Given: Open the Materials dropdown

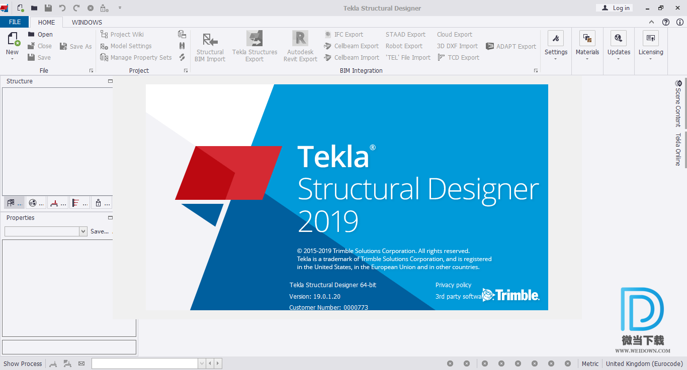Looking at the screenshot, I should pyautogui.click(x=587, y=46).
